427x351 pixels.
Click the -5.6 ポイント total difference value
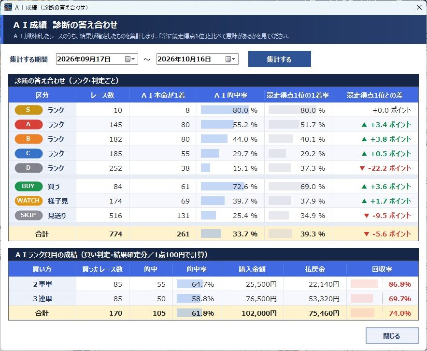point(387,234)
